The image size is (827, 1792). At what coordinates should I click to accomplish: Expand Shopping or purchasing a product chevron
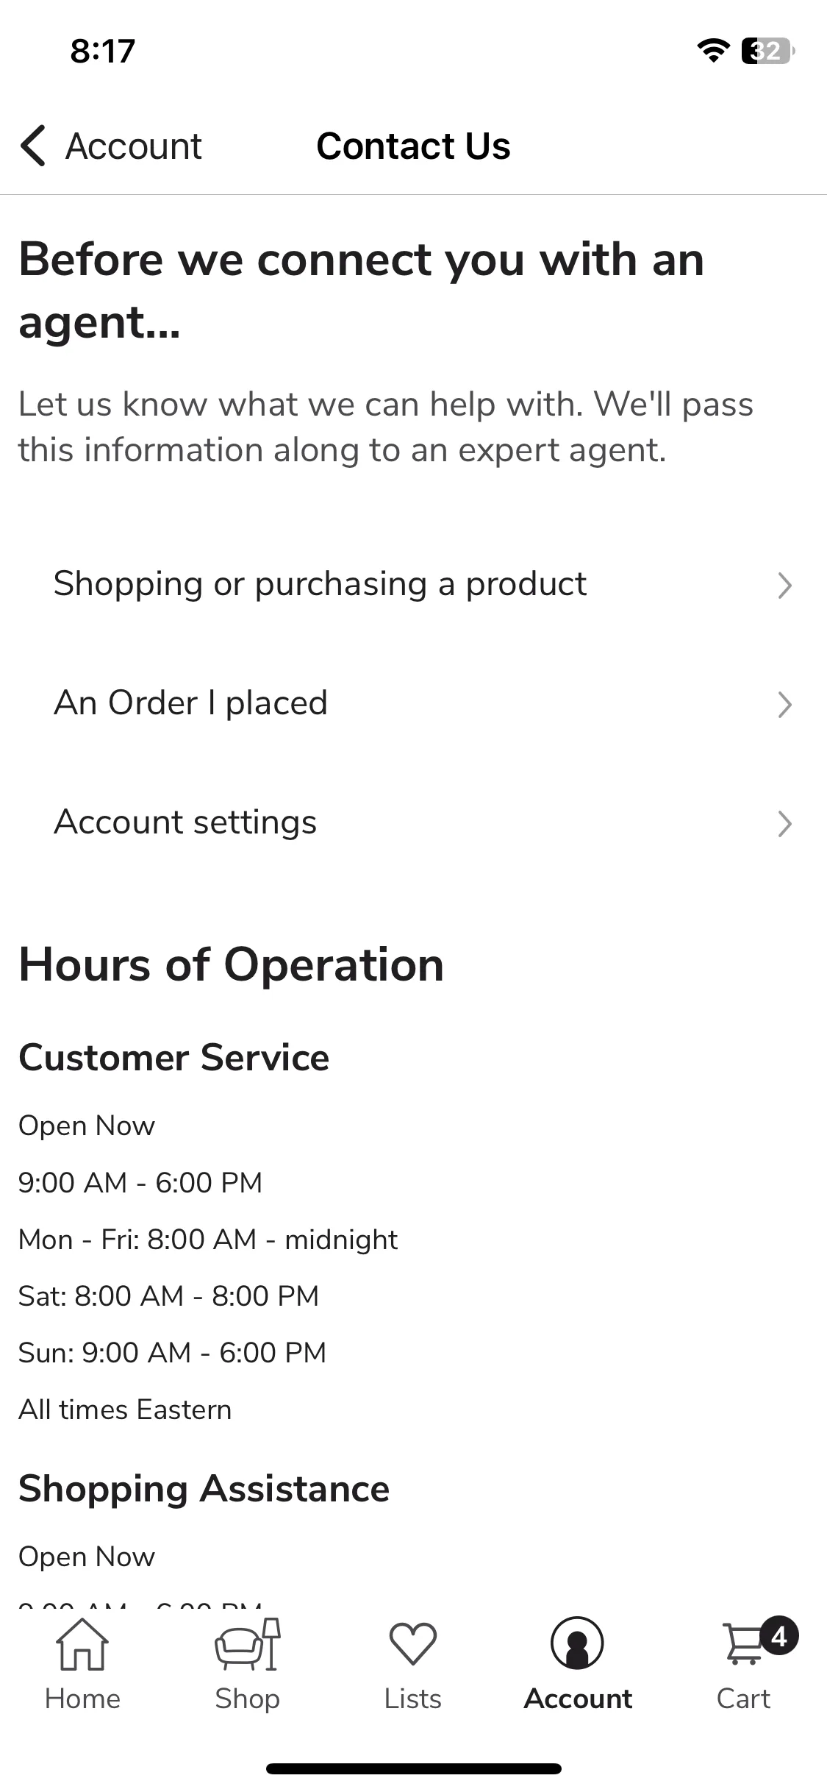coord(785,586)
